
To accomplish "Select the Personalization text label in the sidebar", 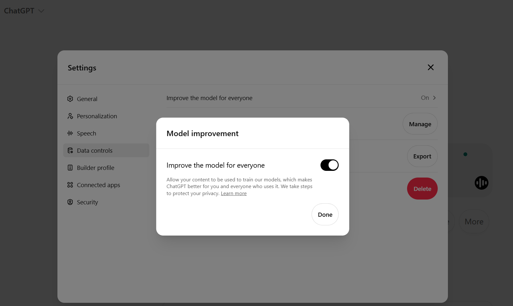I will tap(97, 116).
